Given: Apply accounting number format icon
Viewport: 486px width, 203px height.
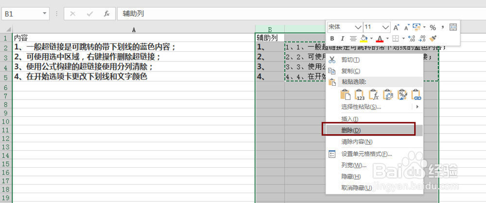Looking at the screenshot, I should pyautogui.click(x=417, y=28).
